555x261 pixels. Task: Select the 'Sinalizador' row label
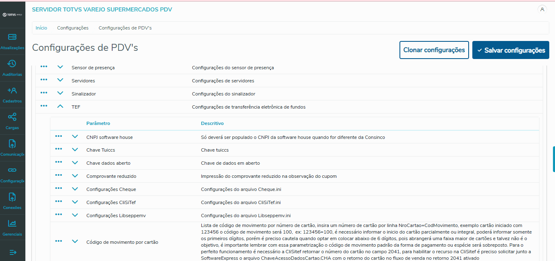(x=83, y=94)
